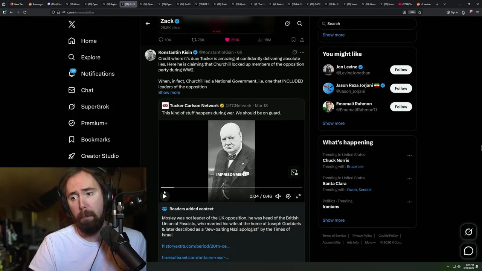Open more options on Kisin's post
This screenshot has width=482, height=271.
(302, 52)
